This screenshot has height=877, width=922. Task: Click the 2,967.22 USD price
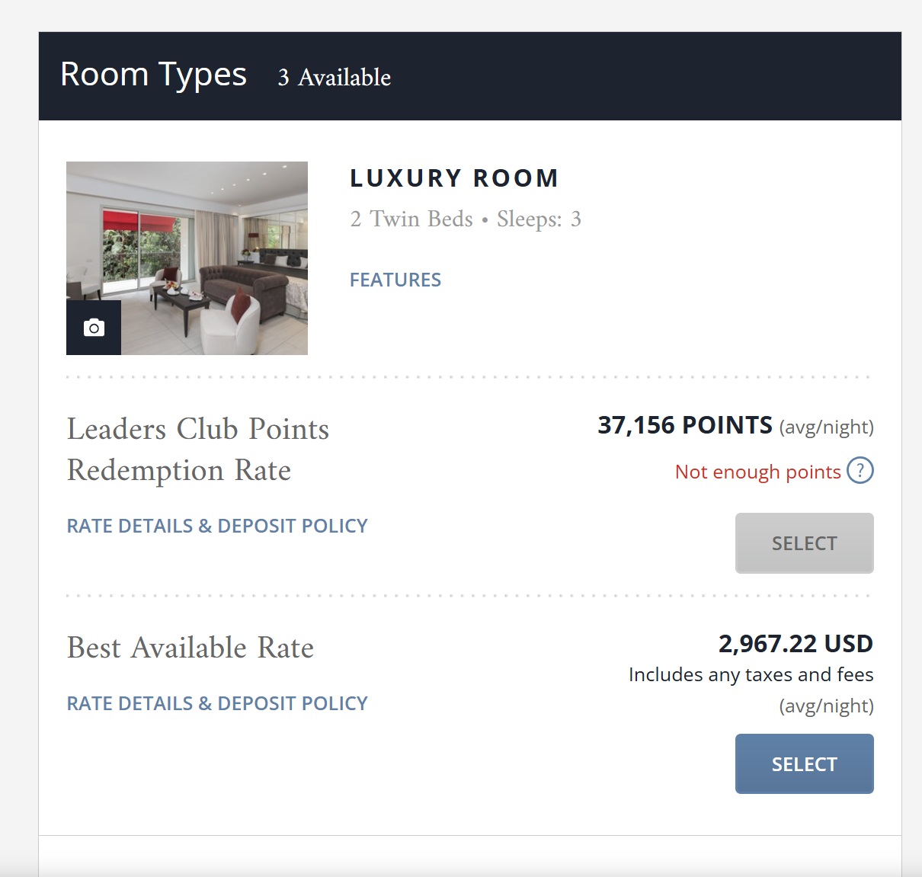[795, 644]
